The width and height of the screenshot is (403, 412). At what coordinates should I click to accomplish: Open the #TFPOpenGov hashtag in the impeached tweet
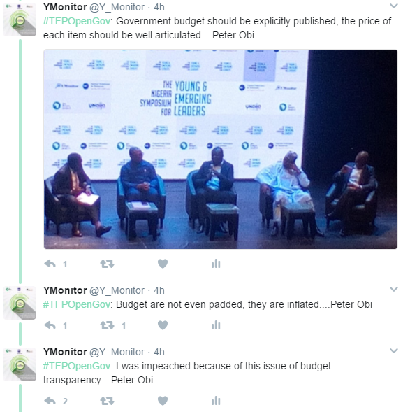coord(77,366)
